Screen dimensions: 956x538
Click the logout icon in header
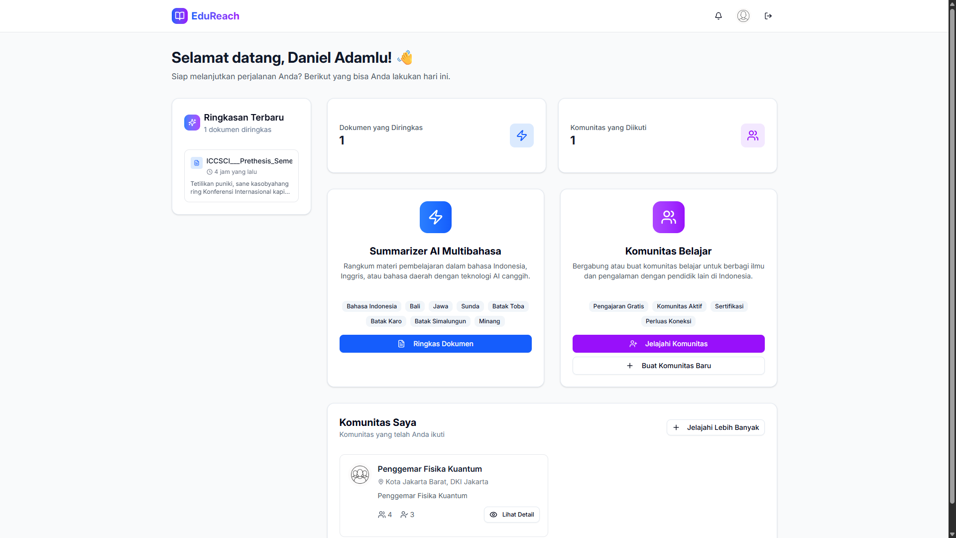(x=768, y=16)
